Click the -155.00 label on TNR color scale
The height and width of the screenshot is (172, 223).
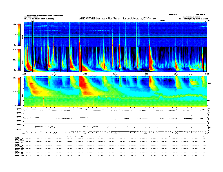[15, 105]
